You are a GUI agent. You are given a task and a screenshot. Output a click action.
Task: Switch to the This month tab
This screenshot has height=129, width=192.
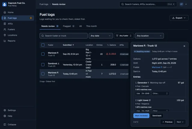91,26
